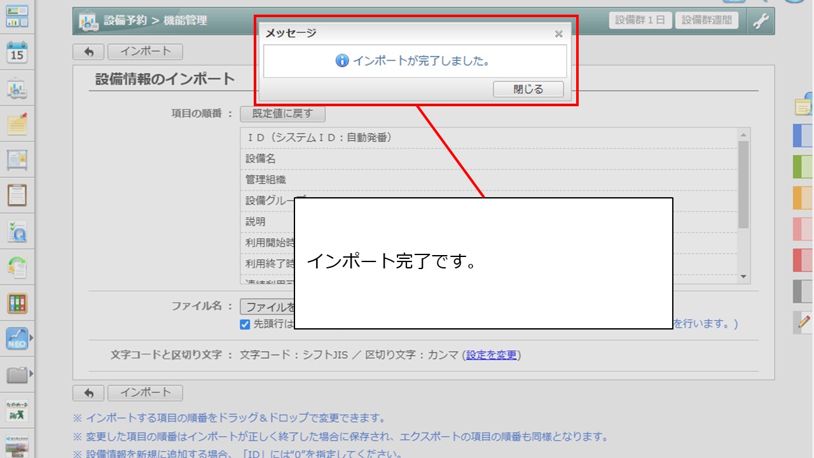Open the facility reservation icon in sidebar
814x458 pixels.
tap(17, 89)
